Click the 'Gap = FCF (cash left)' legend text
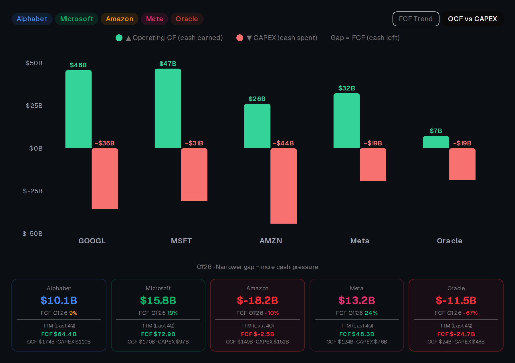Screen dimensions: 515x363 [365, 38]
